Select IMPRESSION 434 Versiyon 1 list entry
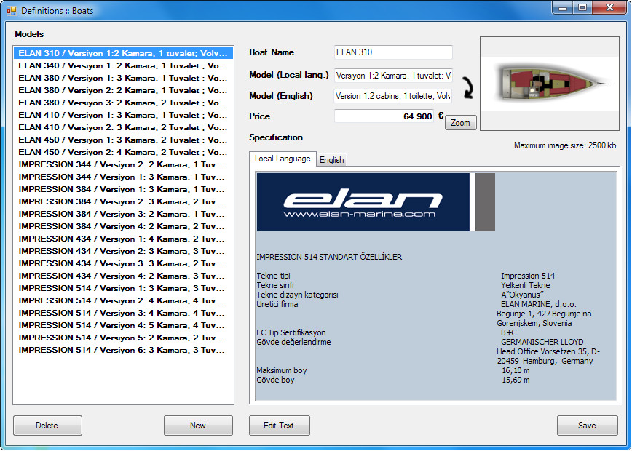The image size is (632, 451). coord(122,239)
